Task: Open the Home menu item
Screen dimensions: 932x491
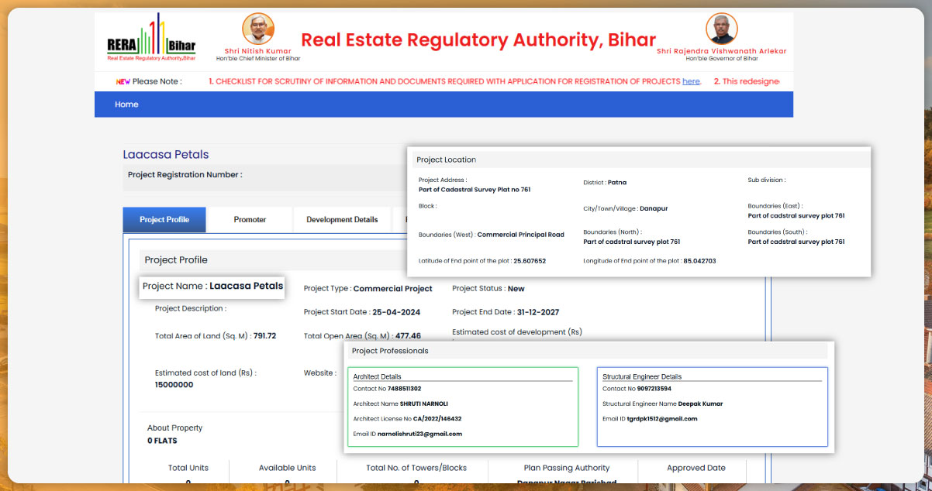Action: tap(126, 105)
